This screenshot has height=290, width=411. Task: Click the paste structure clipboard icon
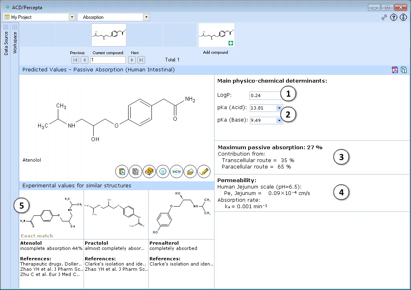click(x=122, y=172)
